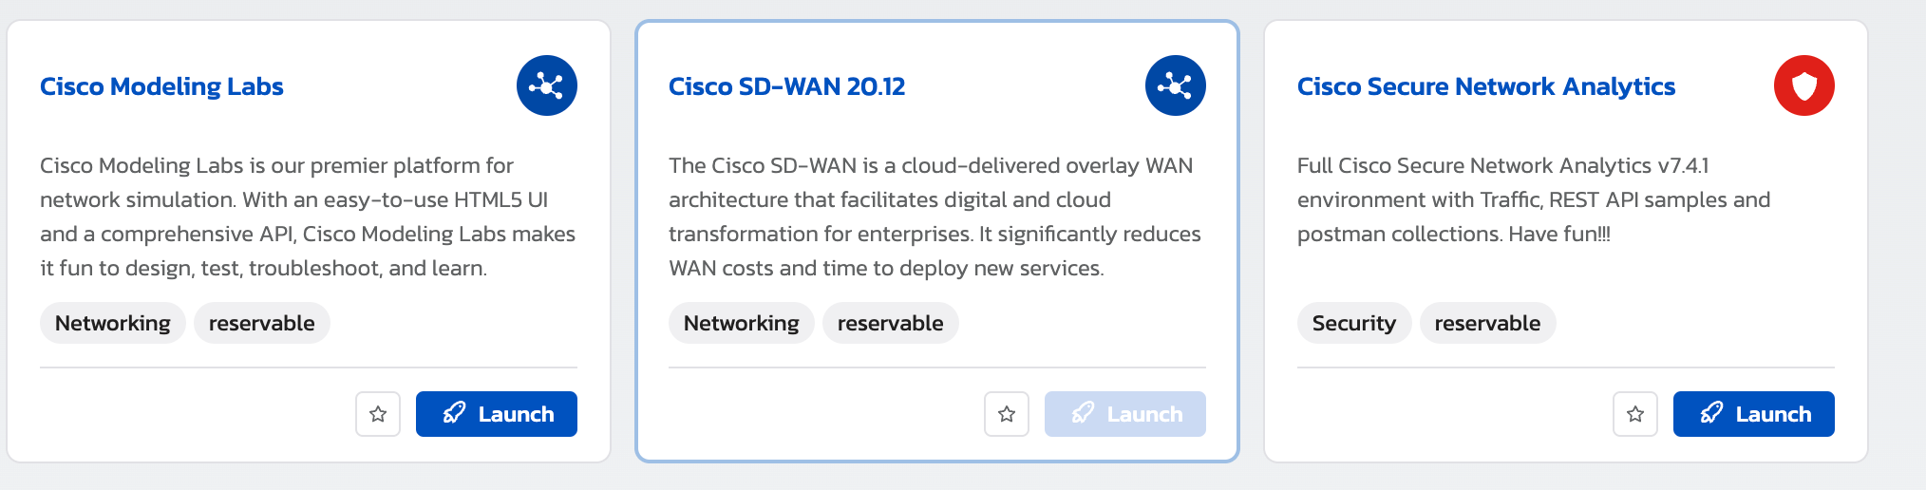Select the Networking tag under Cisco Modeling Labs
Viewport: 1926px width, 490px height.
pyautogui.click(x=113, y=323)
